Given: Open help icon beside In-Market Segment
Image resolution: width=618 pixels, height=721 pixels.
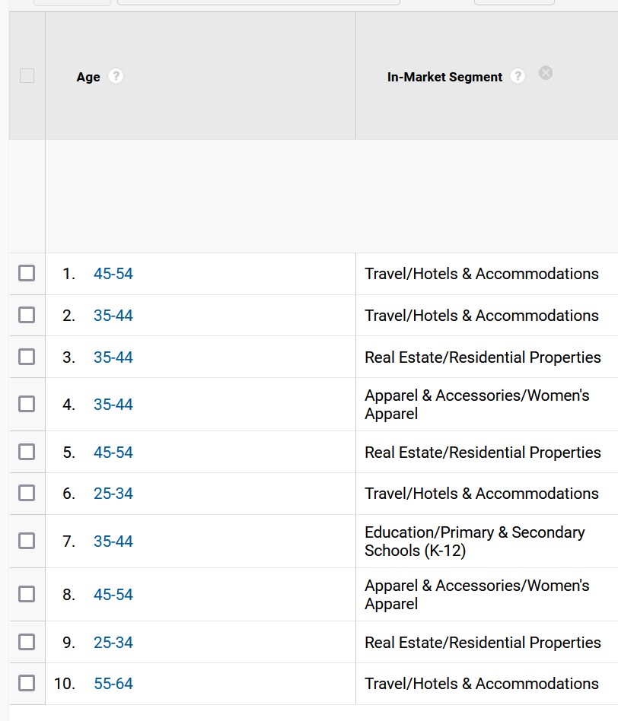Looking at the screenshot, I should (x=518, y=76).
